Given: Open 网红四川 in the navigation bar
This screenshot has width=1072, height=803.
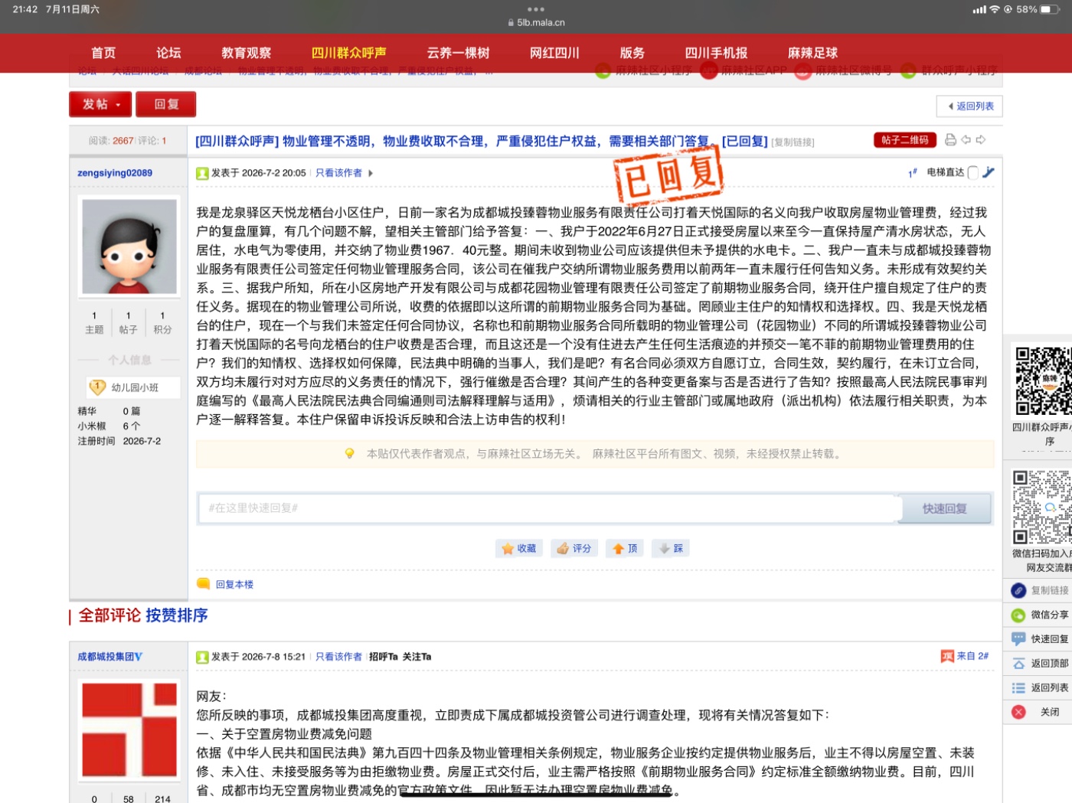Looking at the screenshot, I should 554,53.
